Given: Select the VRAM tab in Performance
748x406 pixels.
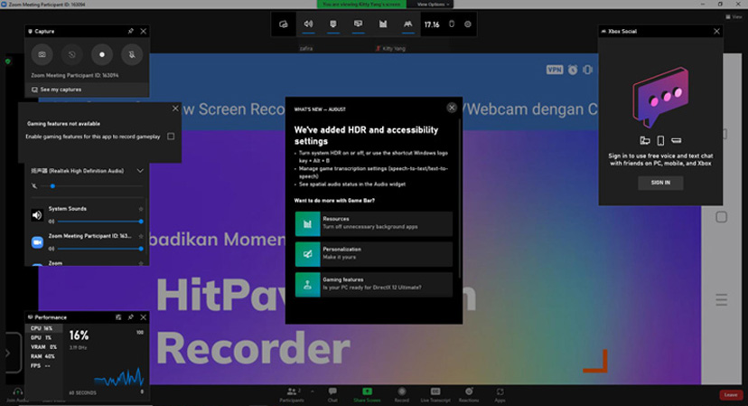Looking at the screenshot, I should coord(43,347).
